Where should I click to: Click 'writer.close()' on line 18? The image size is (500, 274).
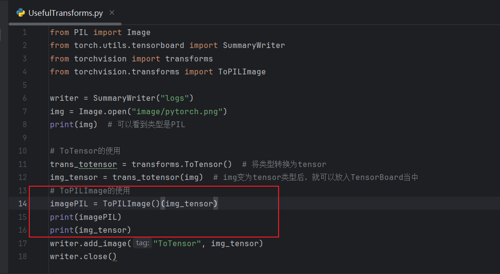point(84,256)
